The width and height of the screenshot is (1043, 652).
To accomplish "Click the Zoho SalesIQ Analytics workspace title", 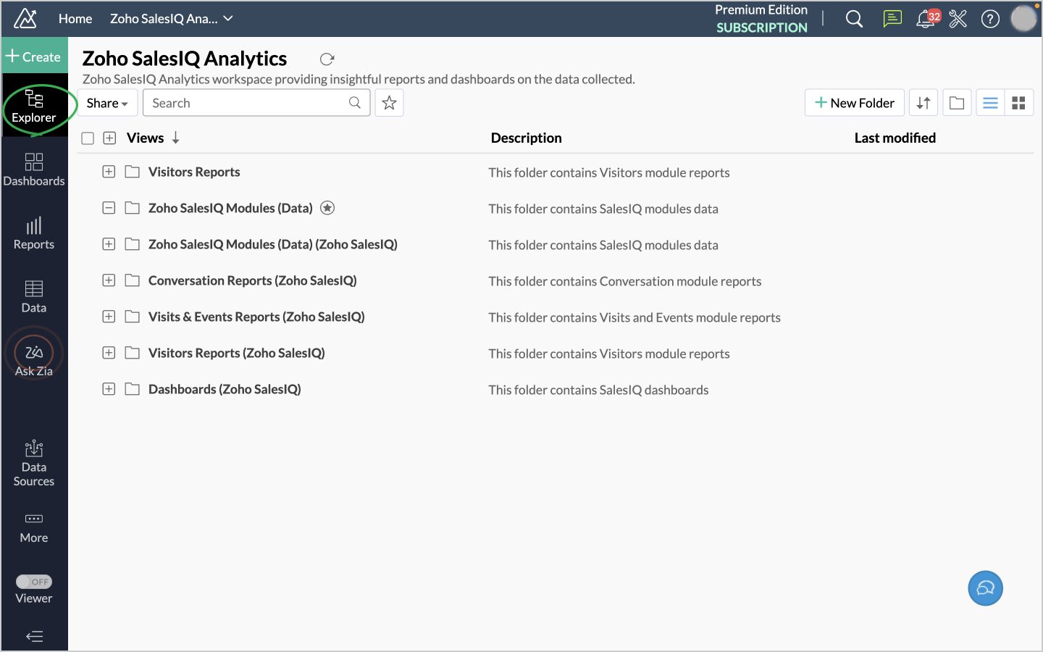I will (185, 59).
